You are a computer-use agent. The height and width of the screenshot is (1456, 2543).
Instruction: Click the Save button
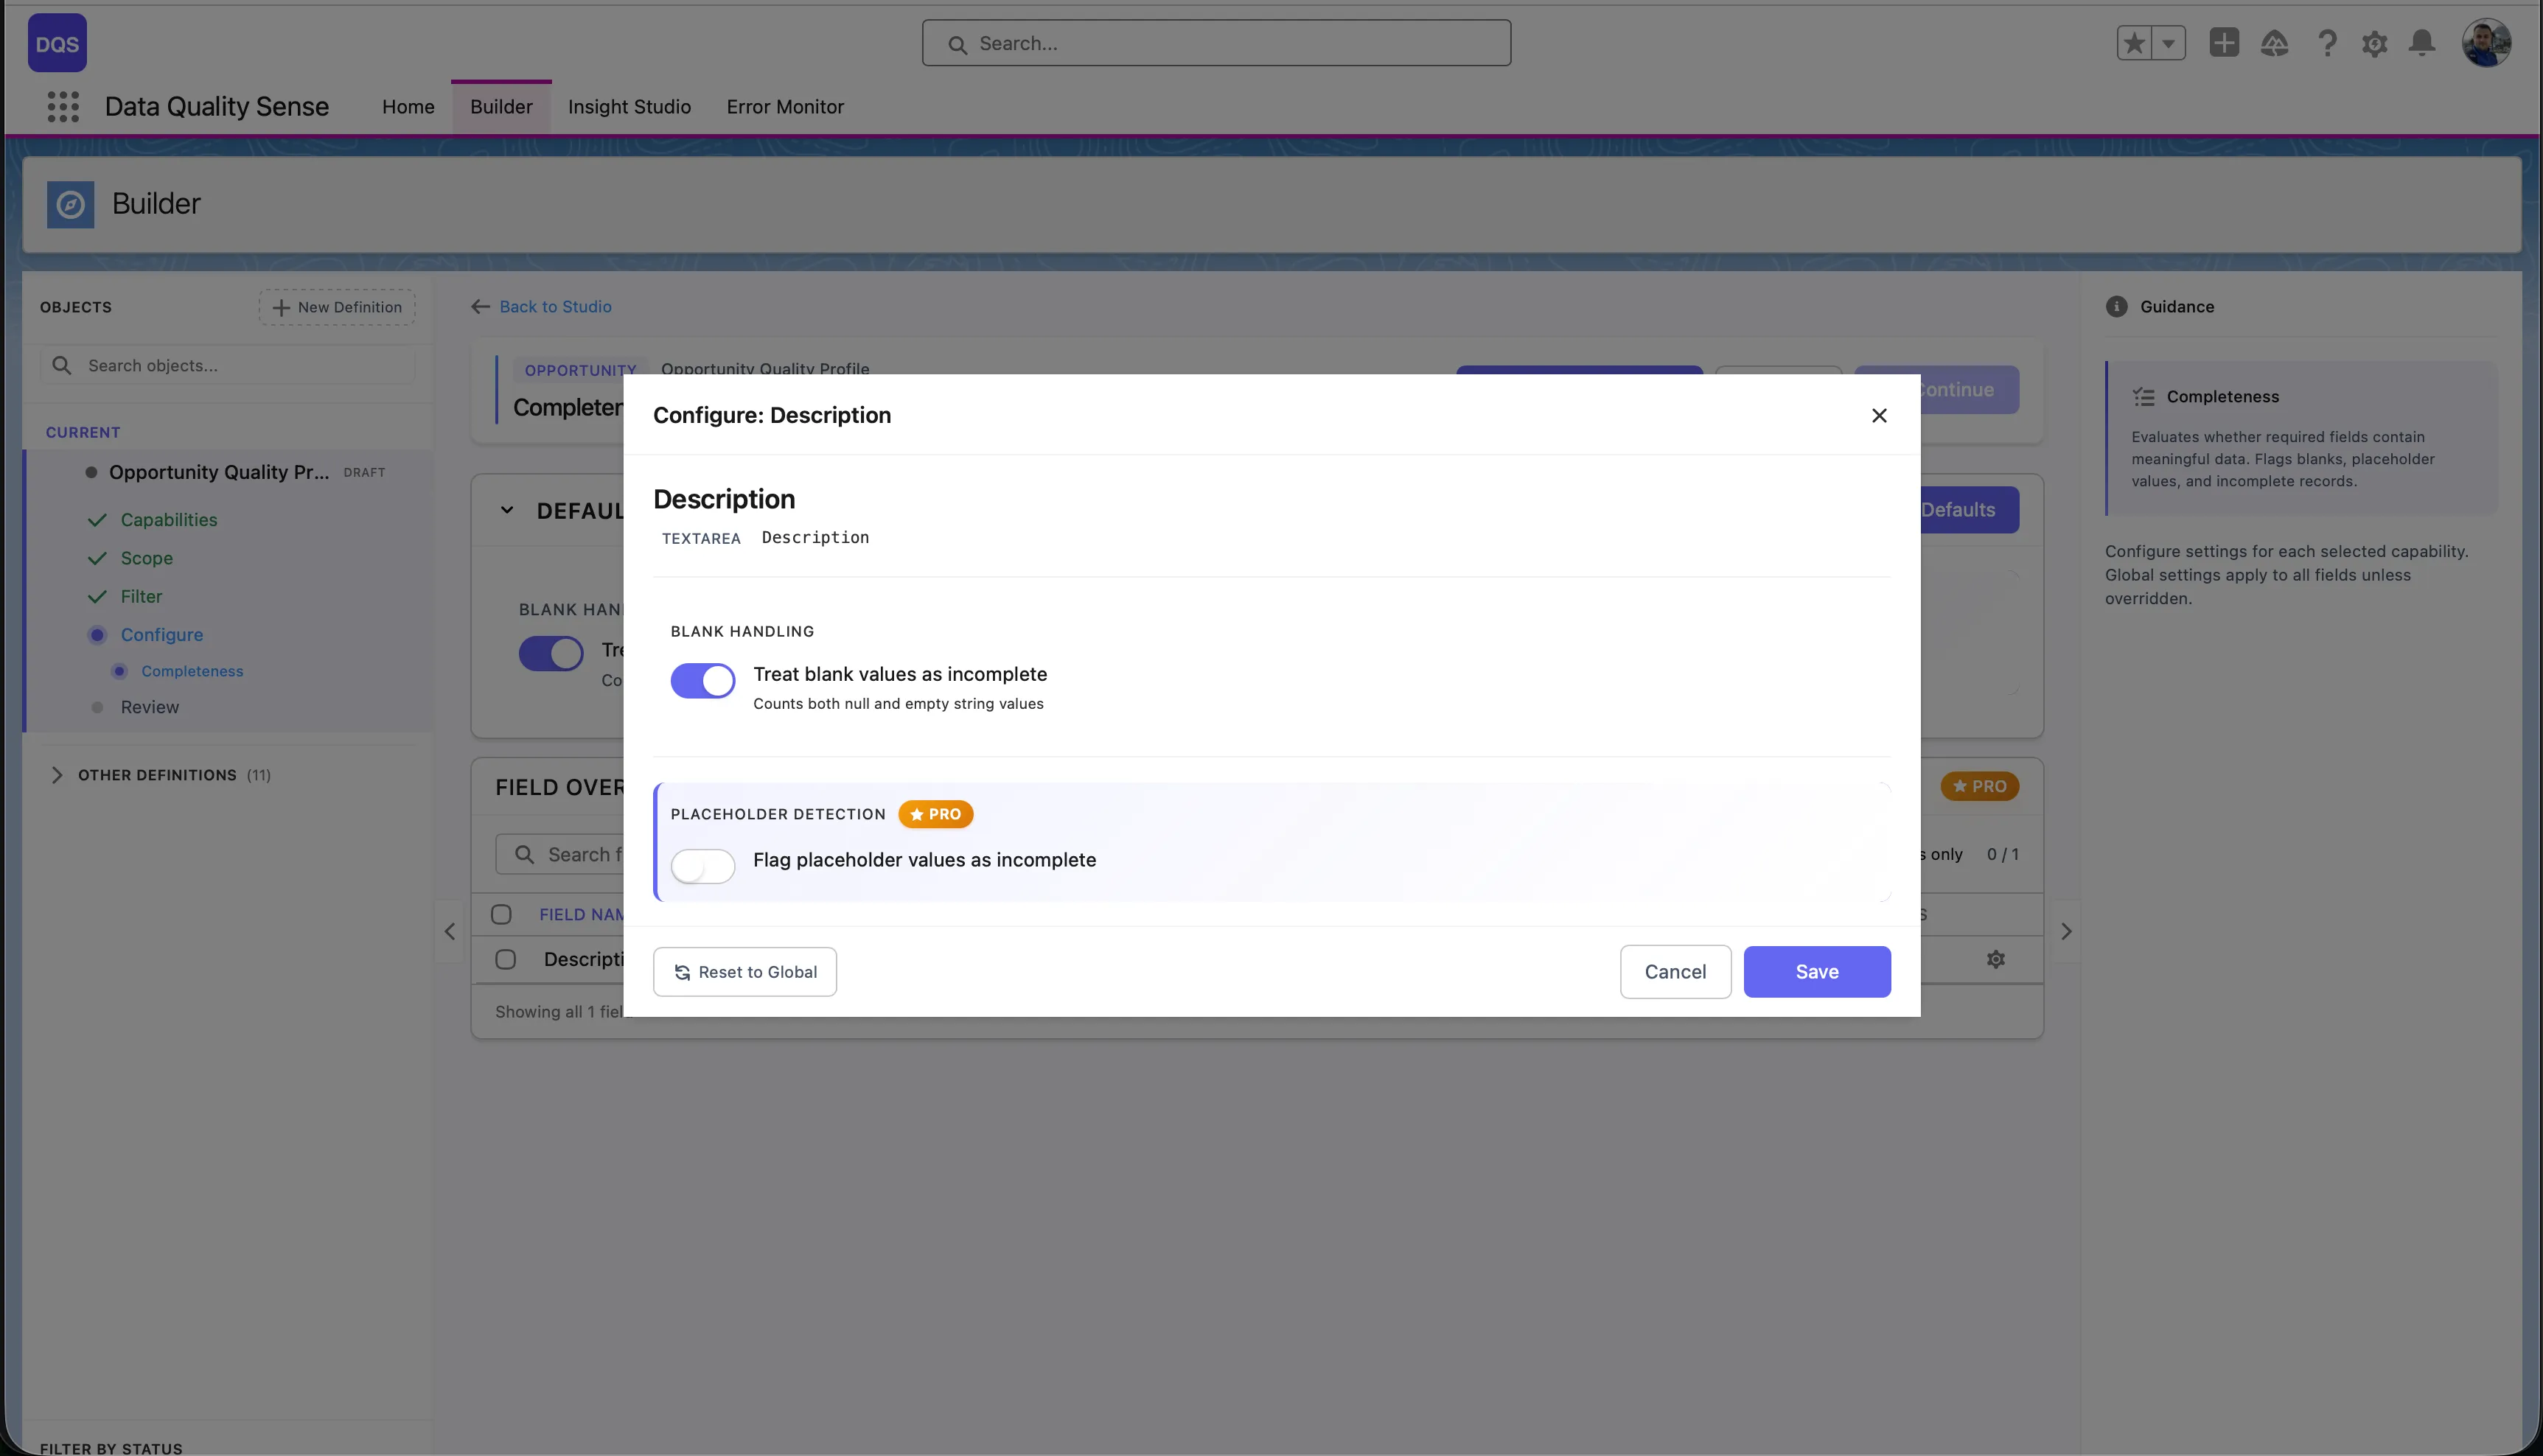[1817, 971]
